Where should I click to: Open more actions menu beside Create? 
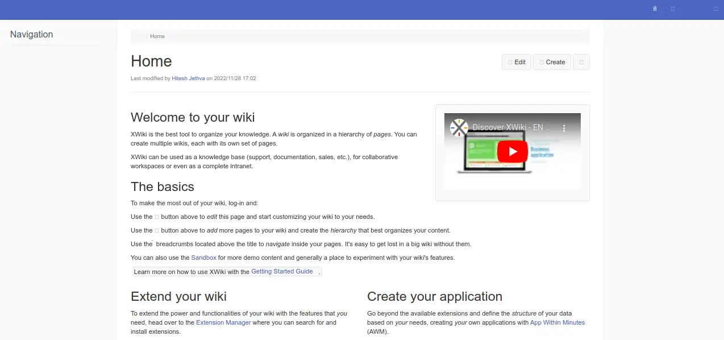tap(581, 62)
